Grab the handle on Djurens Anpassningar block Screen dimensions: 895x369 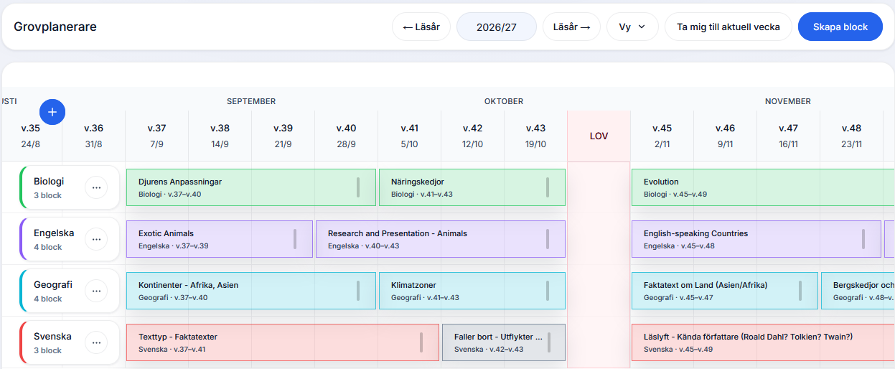tap(358, 187)
